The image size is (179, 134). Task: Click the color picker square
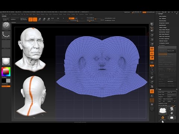pos(6,72)
